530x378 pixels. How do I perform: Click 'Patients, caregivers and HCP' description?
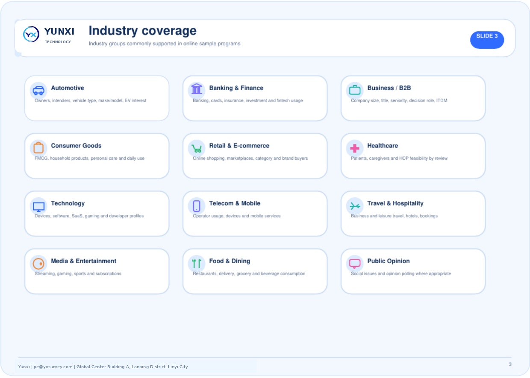point(399,158)
